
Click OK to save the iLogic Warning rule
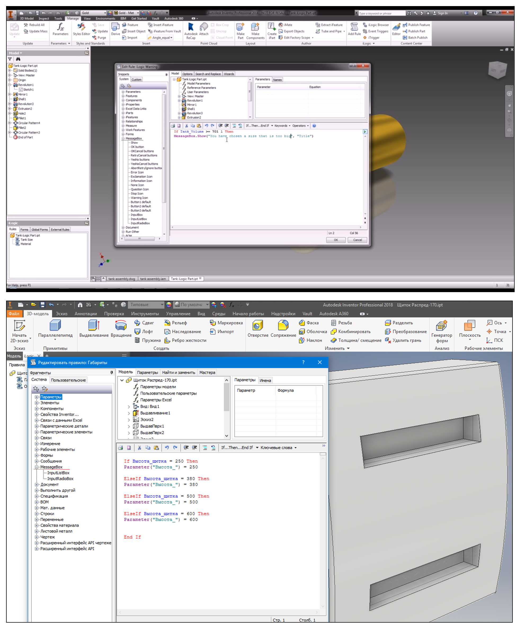tap(336, 240)
